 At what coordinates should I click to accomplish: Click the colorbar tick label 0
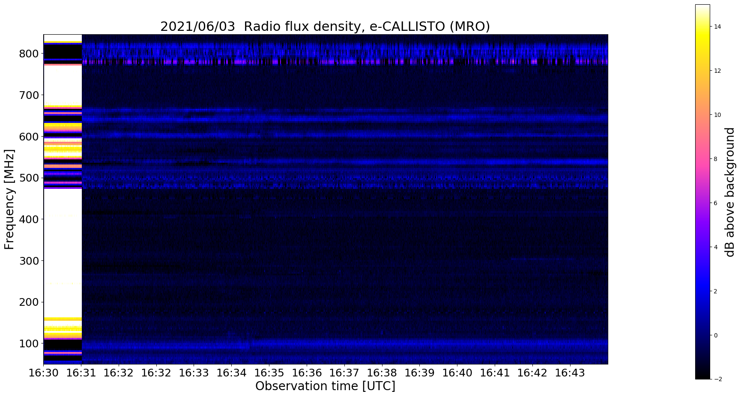coord(715,335)
